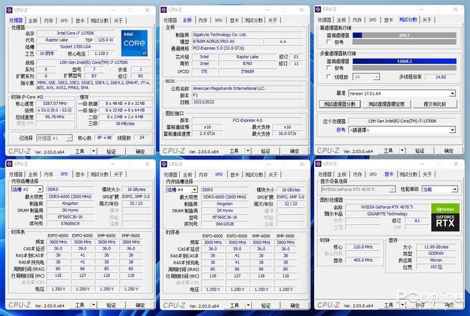The image size is (470, 316).
Task: Select 关于 tab in the benchmark score window
Action: (x=427, y=19)
